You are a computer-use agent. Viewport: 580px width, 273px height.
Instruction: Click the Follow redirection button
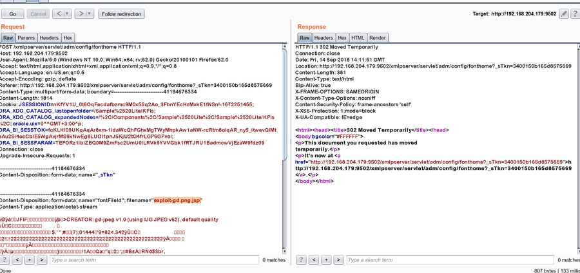point(122,14)
